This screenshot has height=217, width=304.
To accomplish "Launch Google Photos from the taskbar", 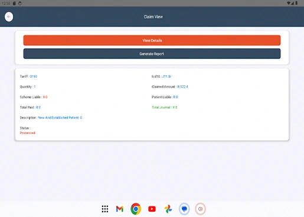I will click(168, 209).
